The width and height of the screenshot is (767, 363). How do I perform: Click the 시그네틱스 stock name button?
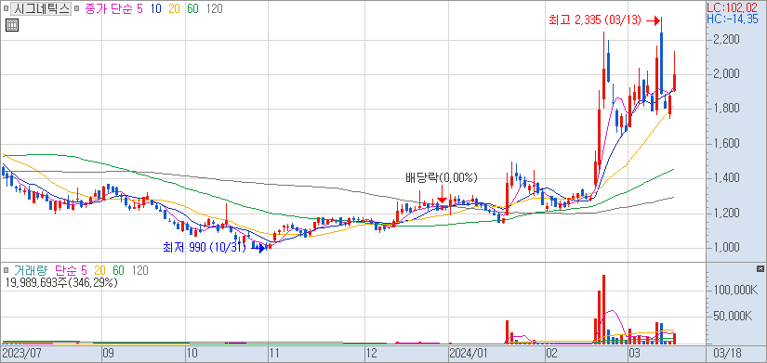click(41, 8)
